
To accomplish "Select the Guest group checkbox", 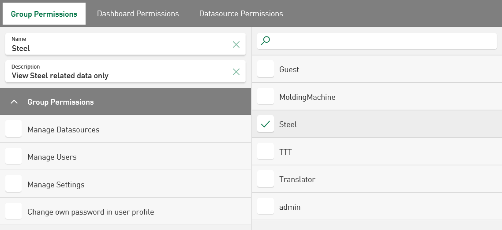I will [x=266, y=69].
